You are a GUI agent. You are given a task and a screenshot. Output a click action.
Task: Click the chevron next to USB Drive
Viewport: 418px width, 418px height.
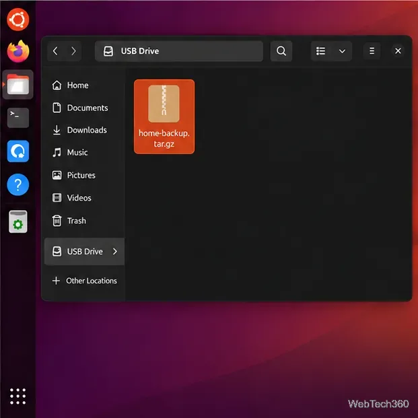click(115, 251)
